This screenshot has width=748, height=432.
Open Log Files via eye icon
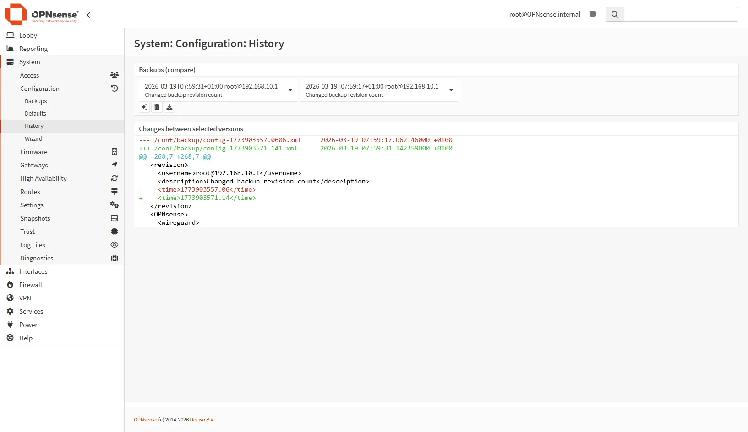point(115,245)
